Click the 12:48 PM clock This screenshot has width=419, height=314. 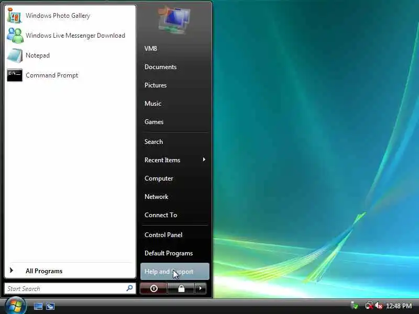coord(399,306)
